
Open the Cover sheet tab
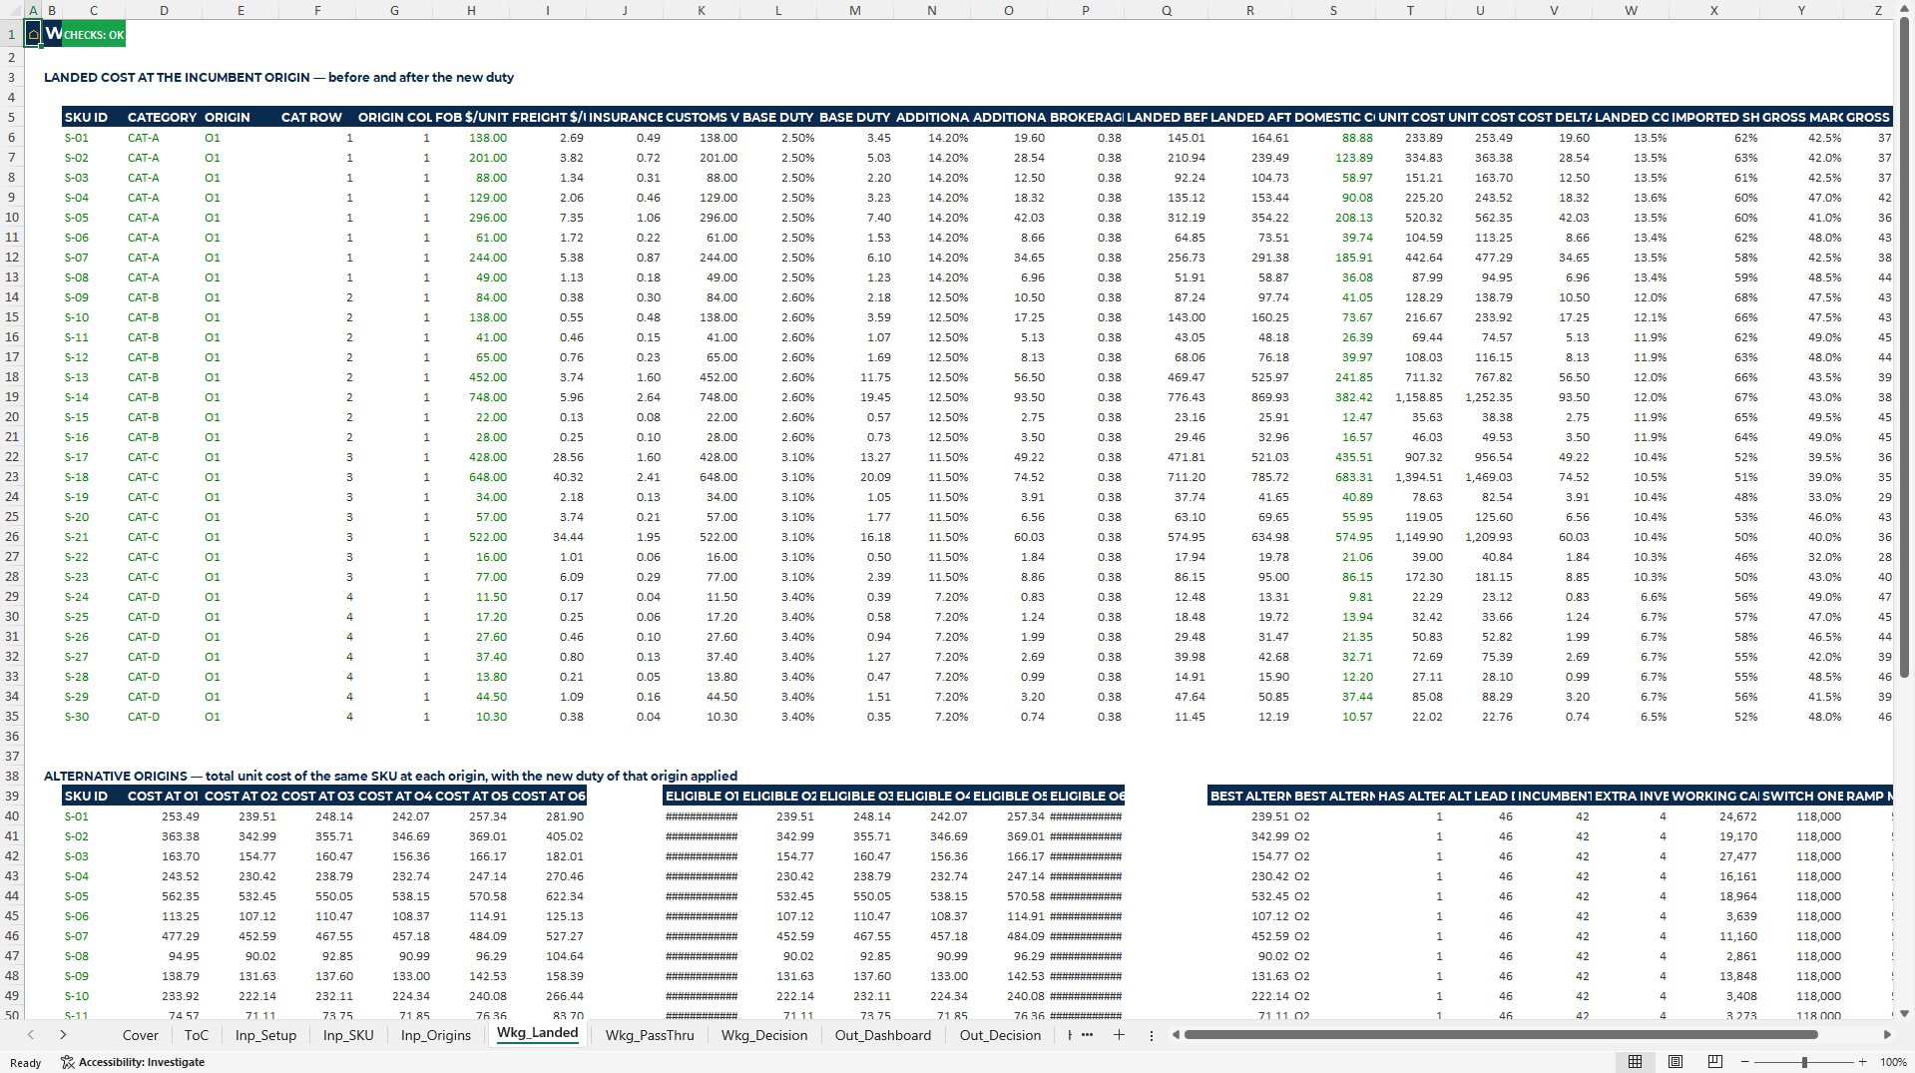[140, 1035]
